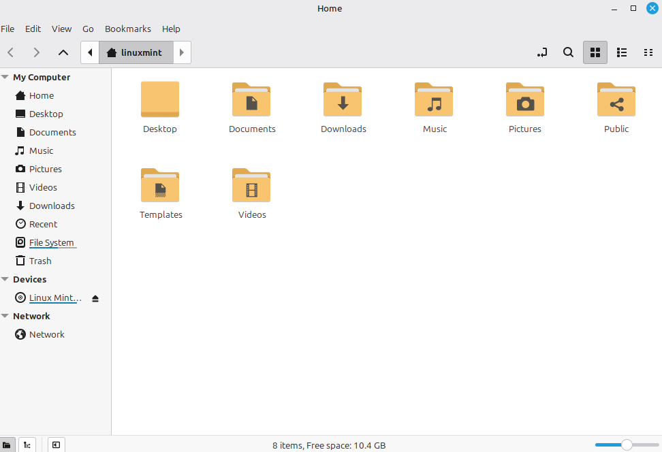Collapse the Devices section

pyautogui.click(x=5, y=279)
